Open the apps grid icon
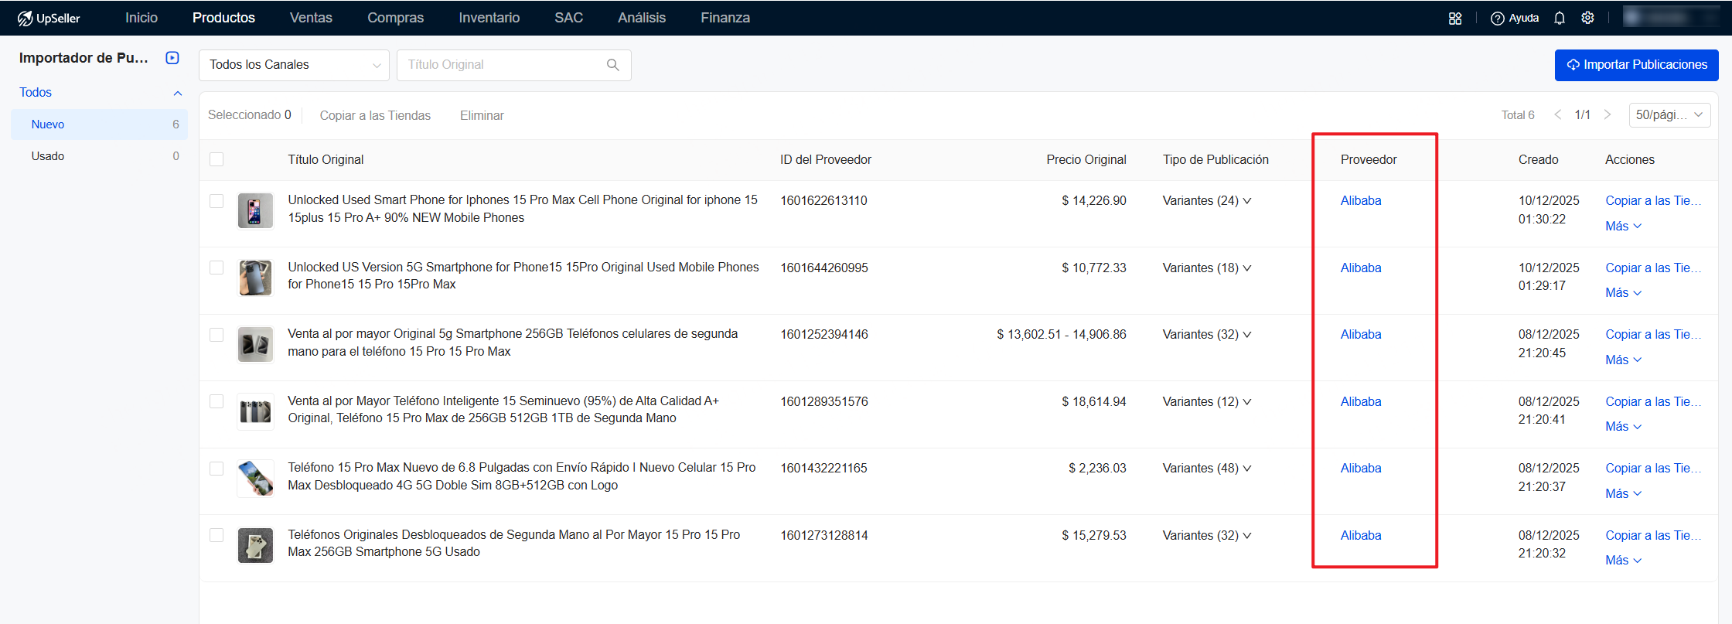 pyautogui.click(x=1454, y=19)
